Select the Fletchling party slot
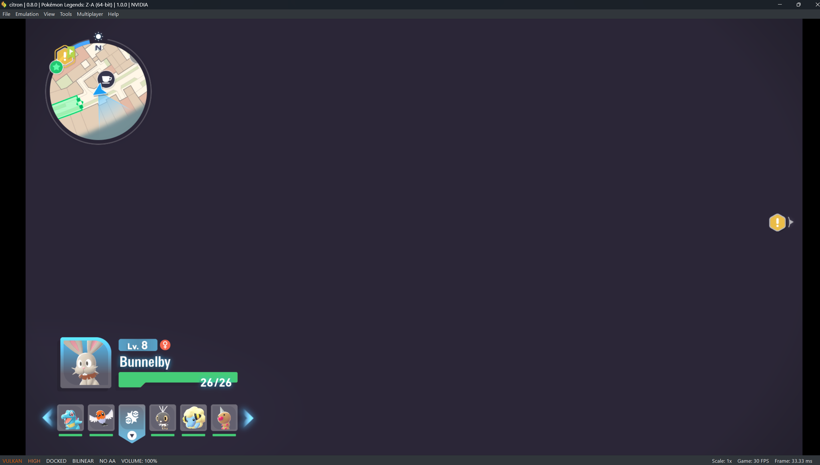The image size is (820, 465). coord(101,417)
